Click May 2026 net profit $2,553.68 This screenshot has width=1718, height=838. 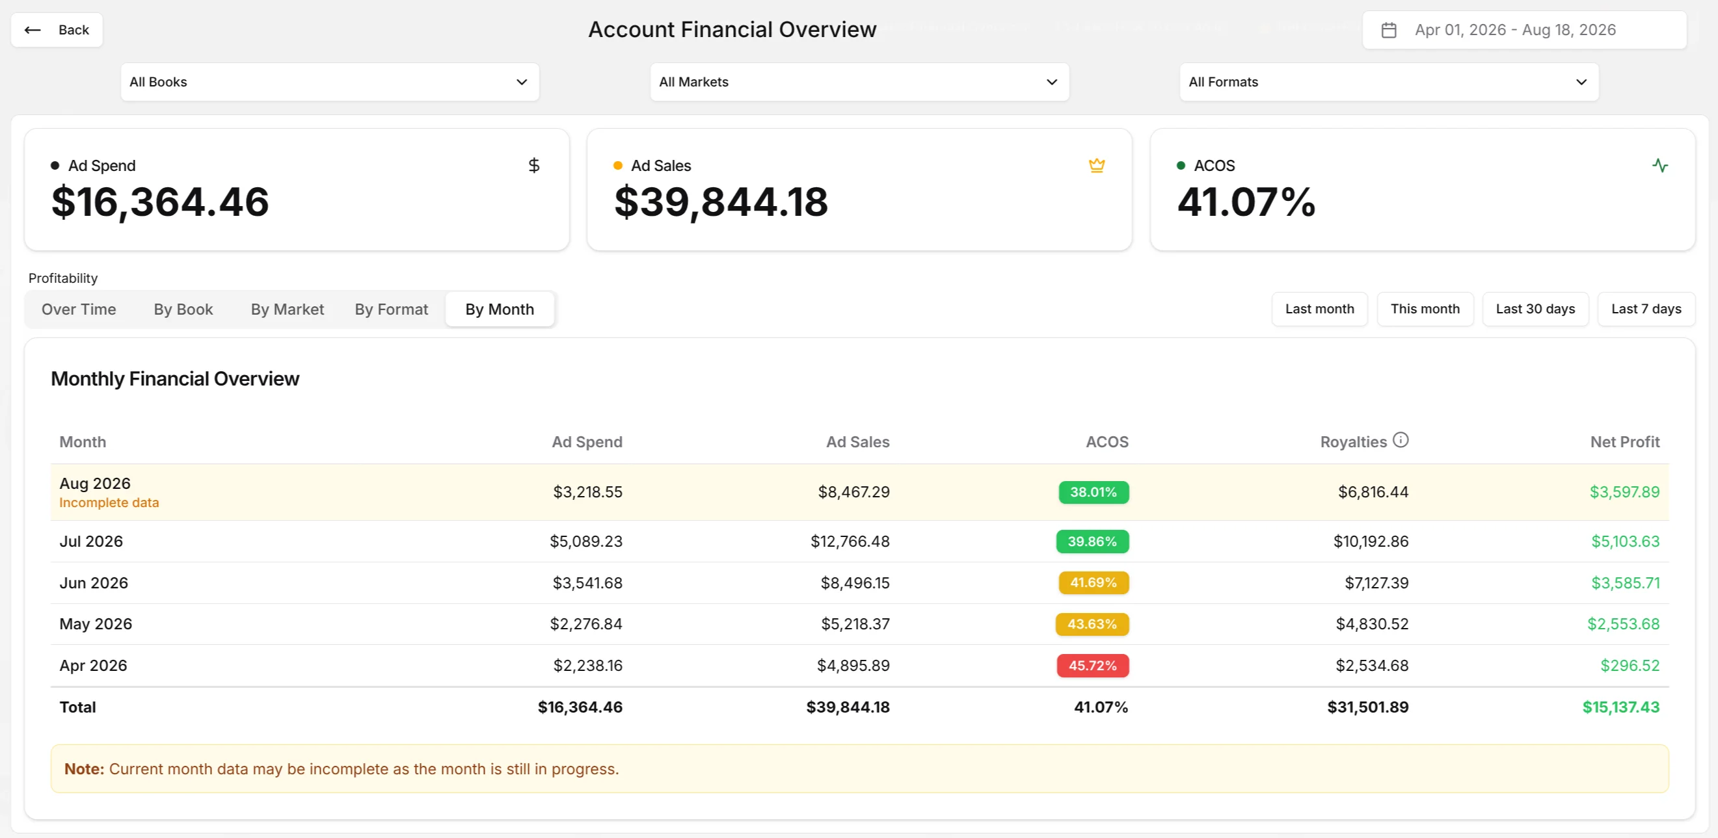click(1623, 624)
